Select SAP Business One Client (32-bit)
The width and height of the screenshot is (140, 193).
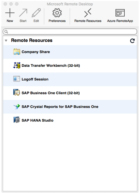pos(70,93)
